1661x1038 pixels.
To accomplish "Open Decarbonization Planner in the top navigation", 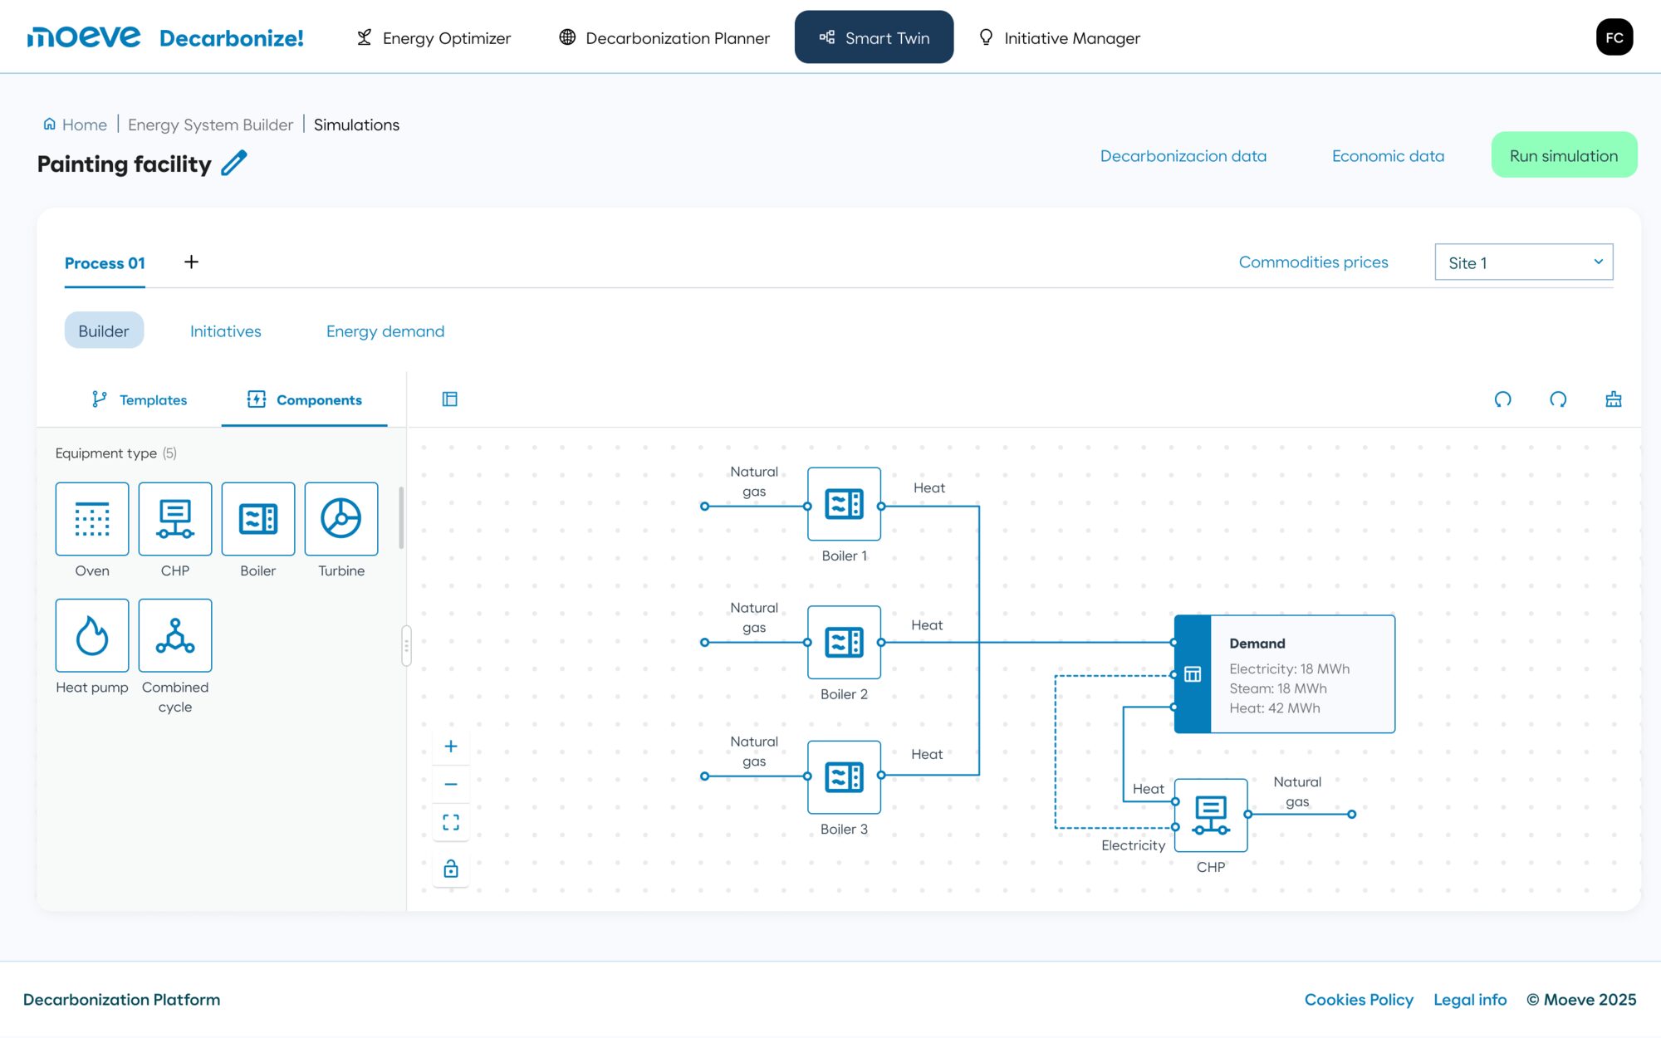I will 664,37.
